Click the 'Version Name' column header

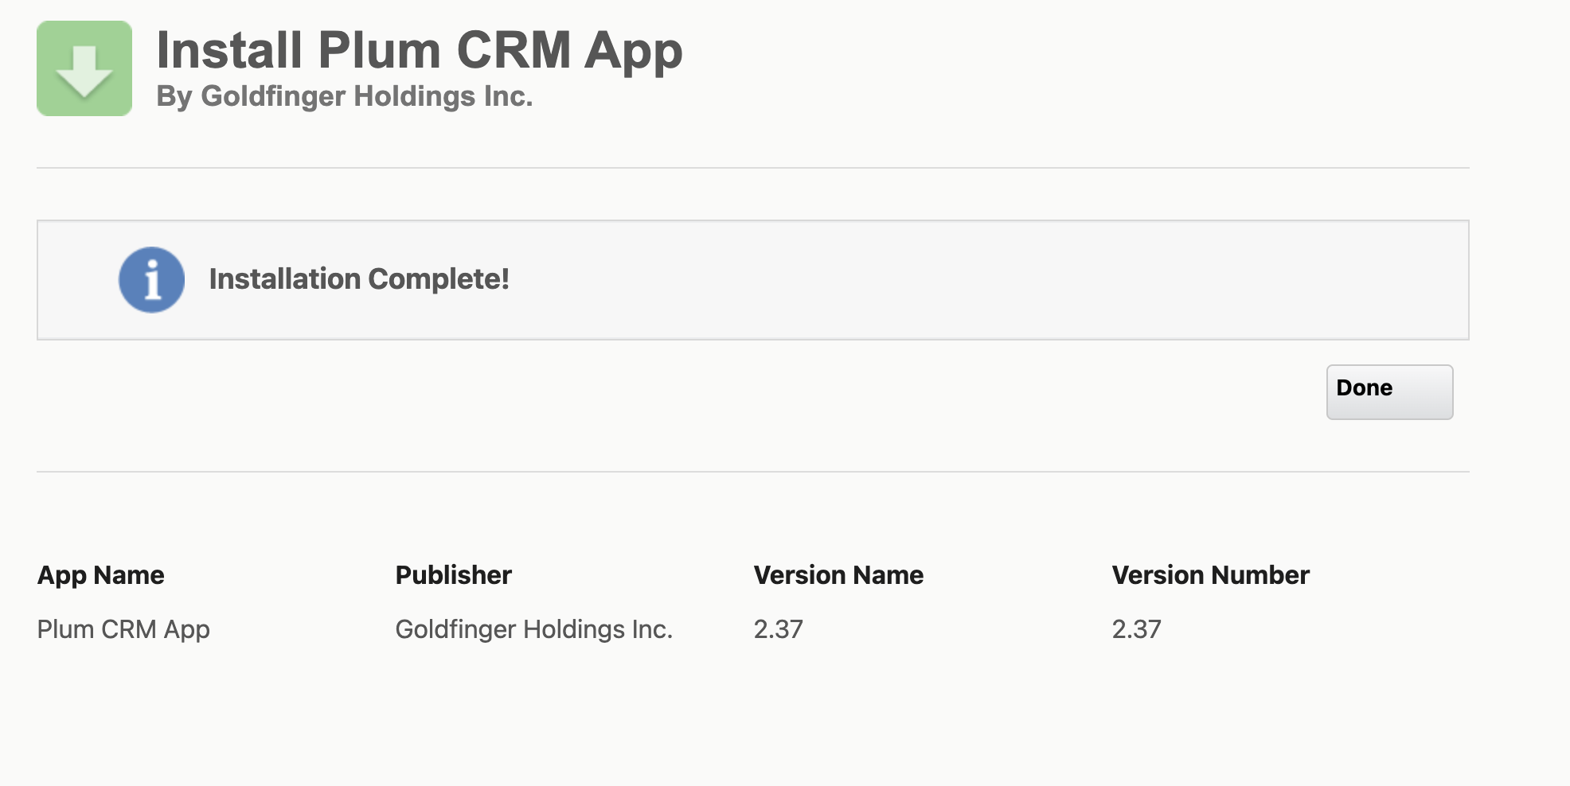click(x=839, y=575)
